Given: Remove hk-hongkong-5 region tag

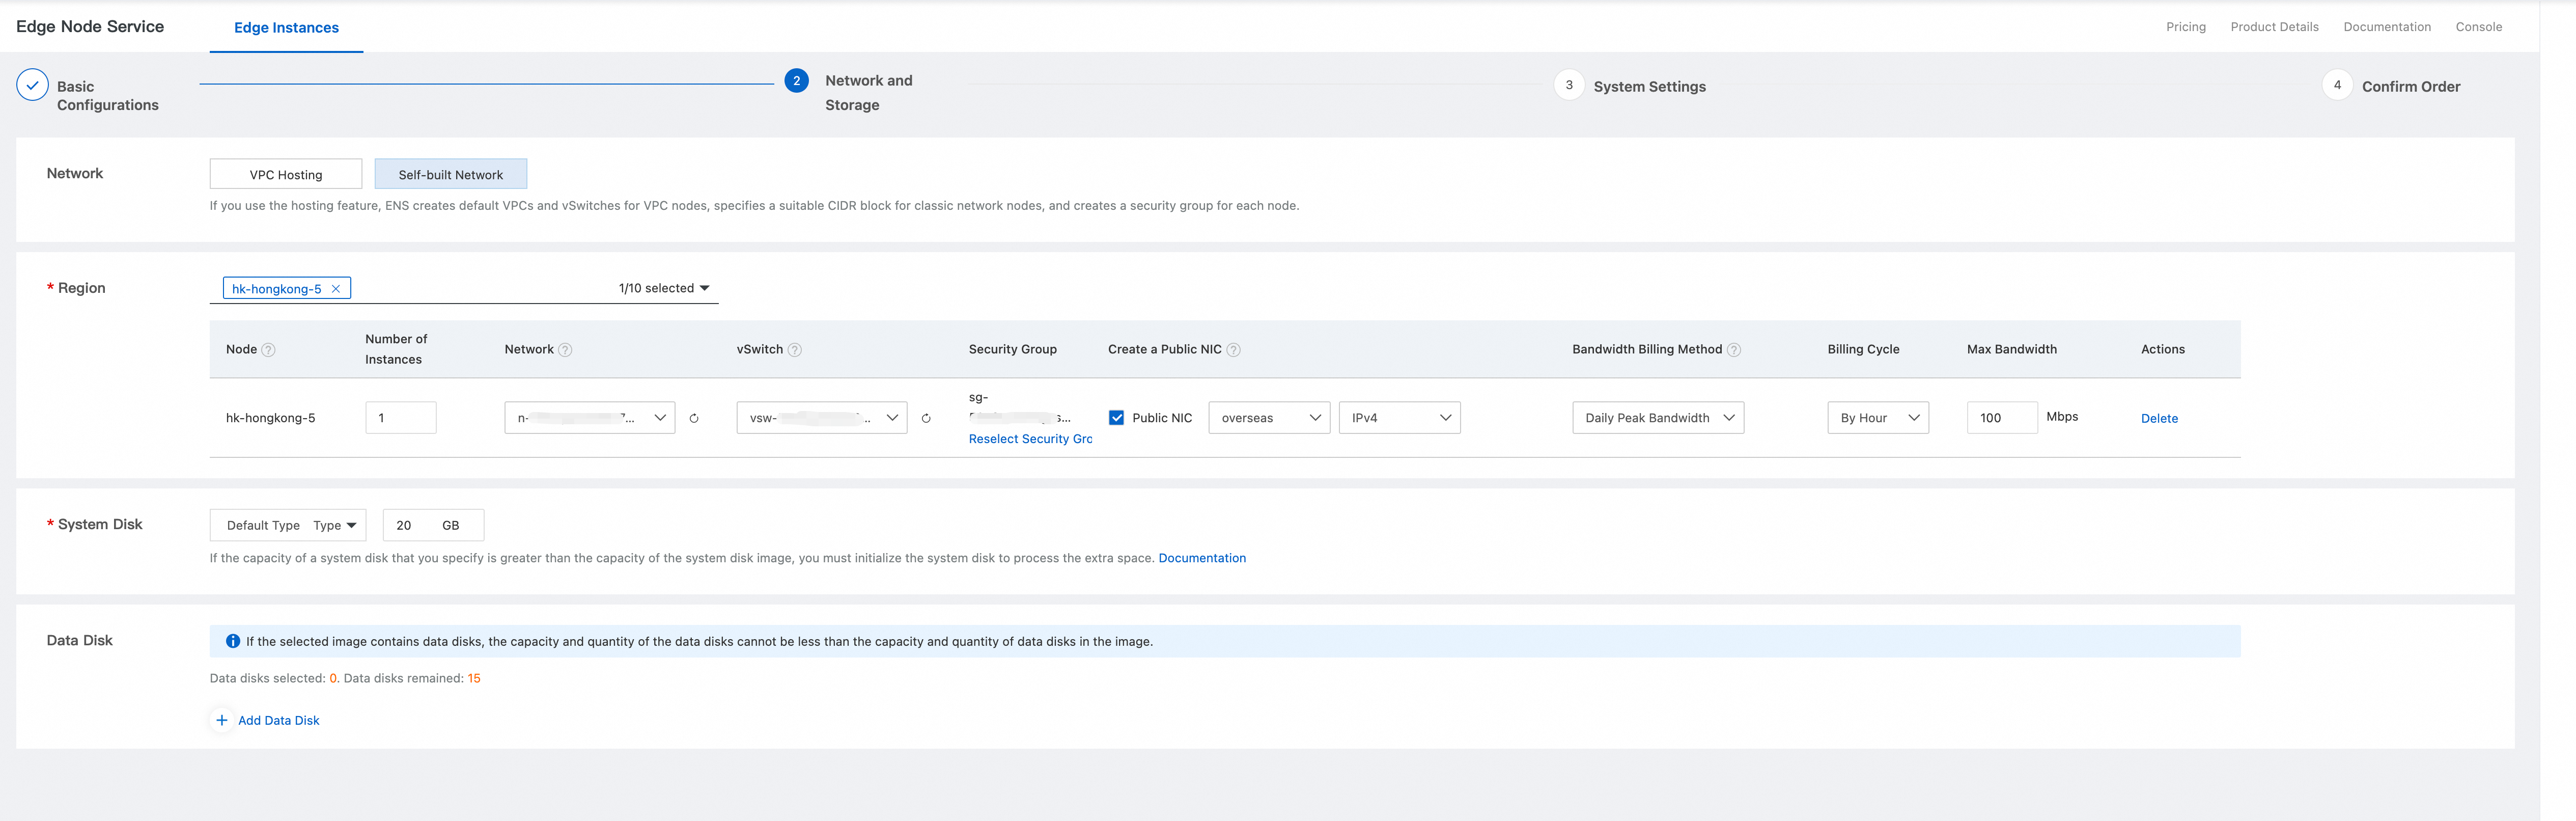Looking at the screenshot, I should coord(336,289).
